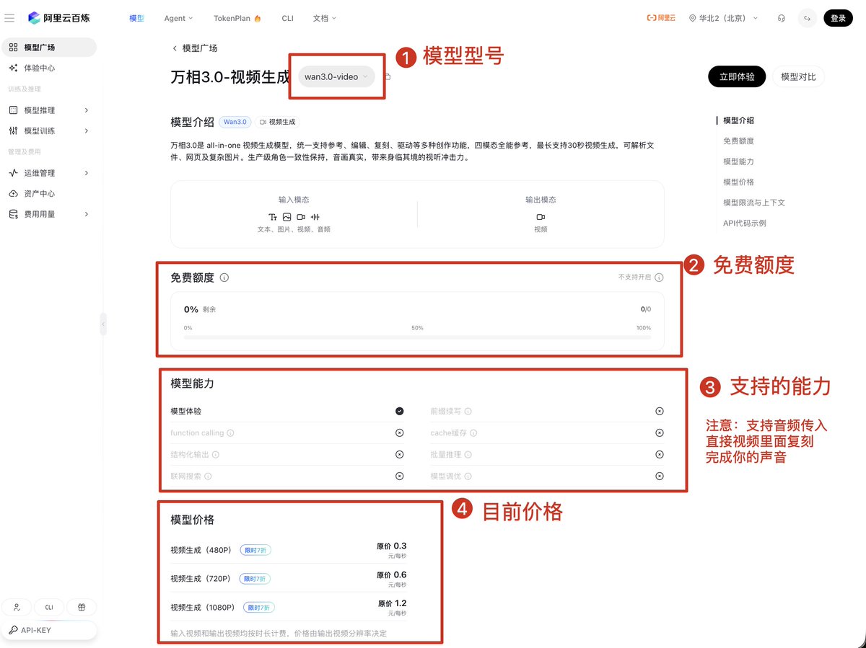This screenshot has height=648, width=866.
Task: Expand the 费用用量 sidebar section
Action: point(87,214)
